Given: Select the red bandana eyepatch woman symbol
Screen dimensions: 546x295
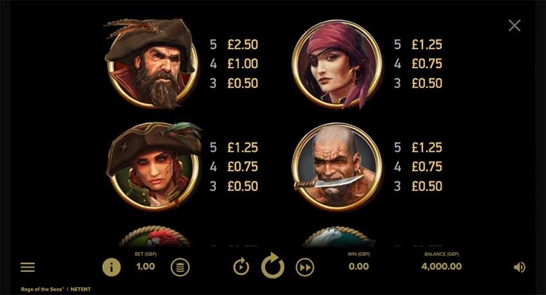Looking at the screenshot, I should 337,64.
